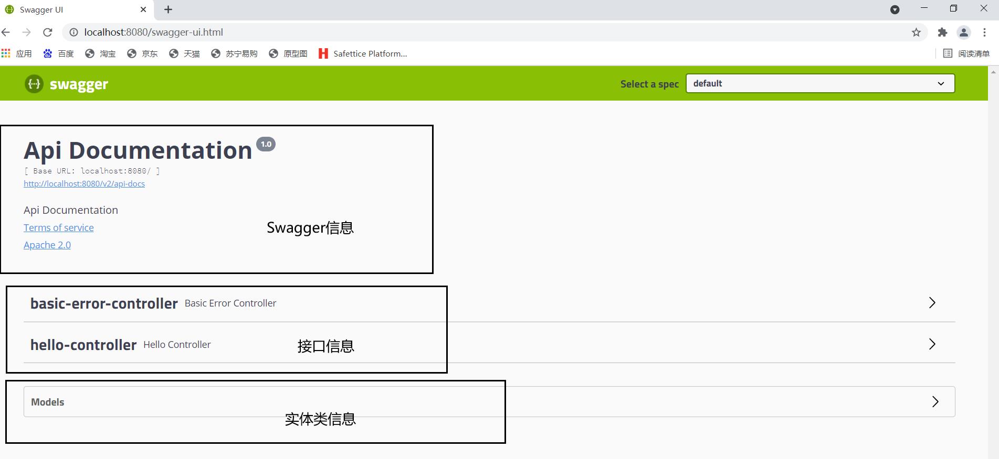Open the Terms of service link
The width and height of the screenshot is (999, 459).
[59, 227]
